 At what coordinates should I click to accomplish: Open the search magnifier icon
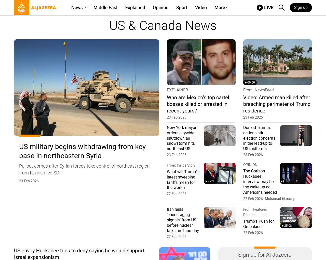281,8
